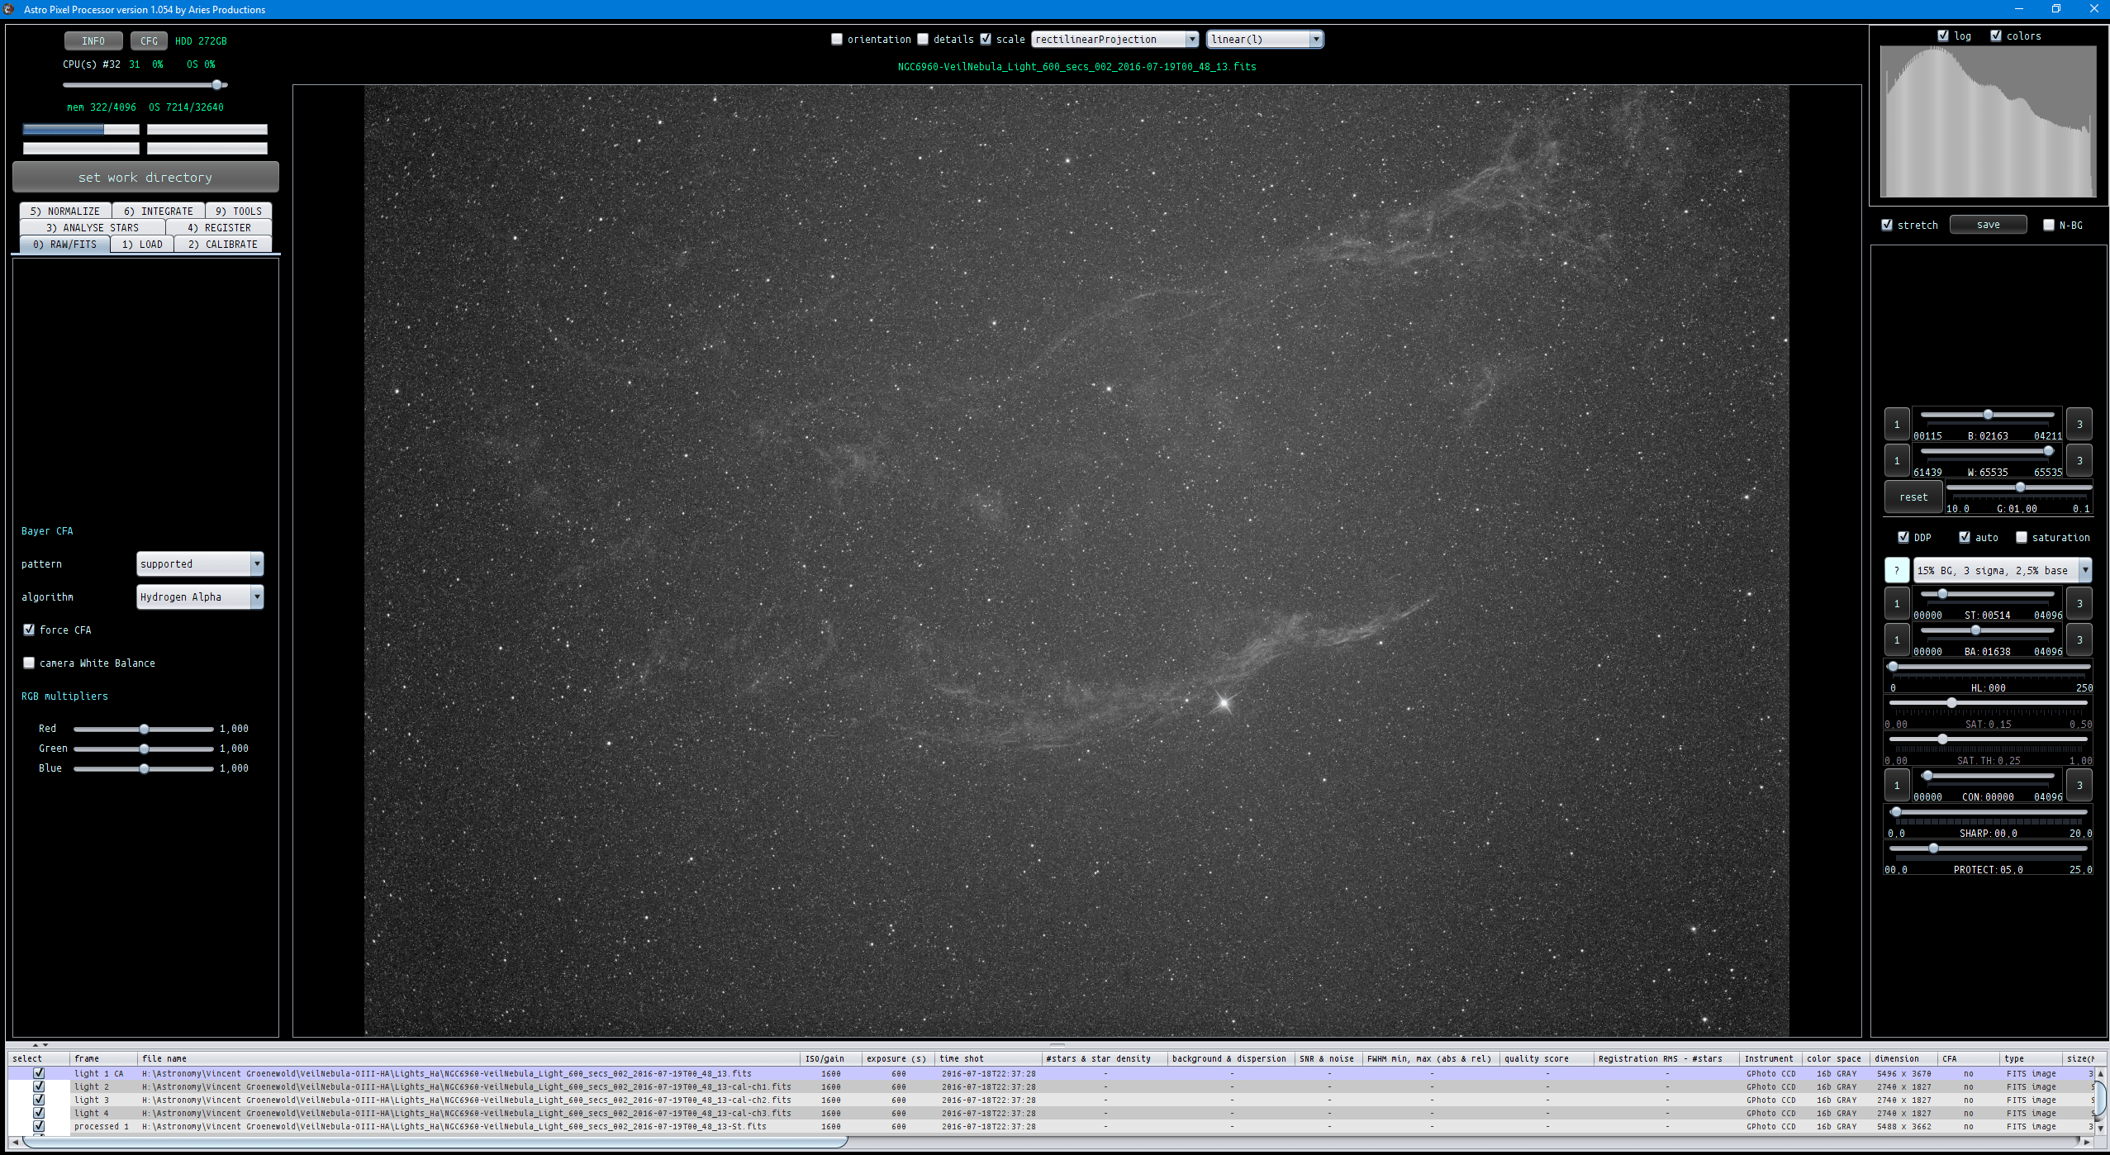Click the '1' button left of BA slider
The height and width of the screenshot is (1155, 2110).
coord(1897,639)
